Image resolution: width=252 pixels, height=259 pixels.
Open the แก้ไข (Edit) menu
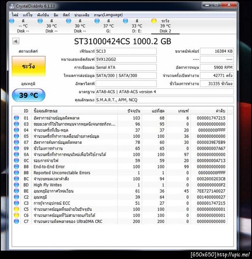(x=28, y=15)
